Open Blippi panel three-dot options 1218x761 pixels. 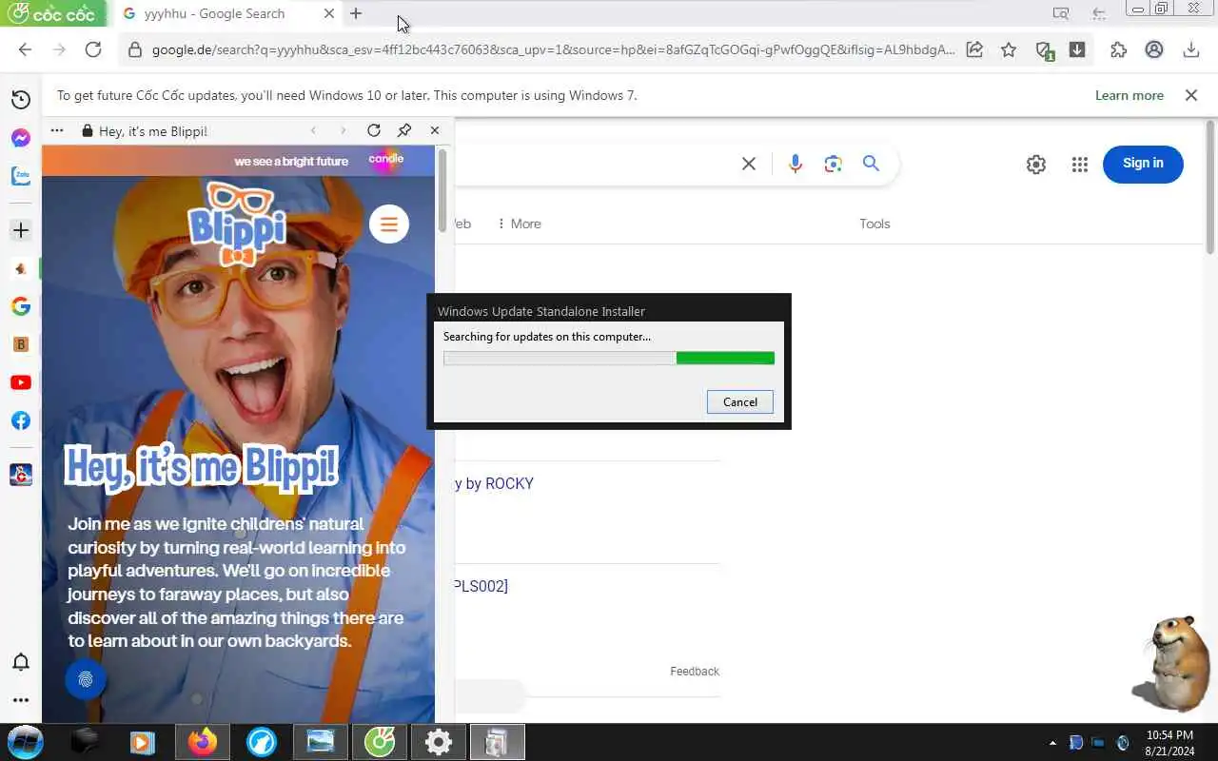pyautogui.click(x=57, y=130)
